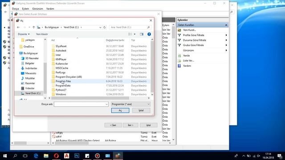285x160 pixels.
Task: Select Masaüstü in navigation pane
Action: pyautogui.click(x=31, y=73)
